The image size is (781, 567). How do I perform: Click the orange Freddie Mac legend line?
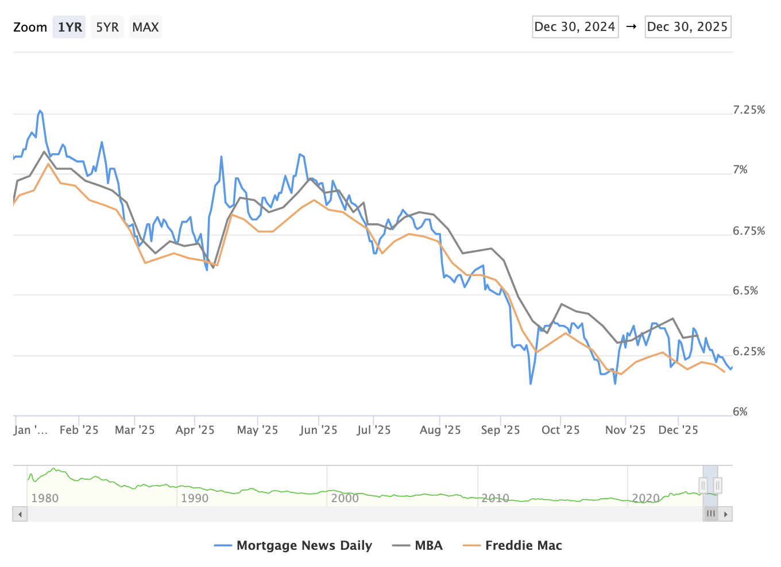point(471,545)
